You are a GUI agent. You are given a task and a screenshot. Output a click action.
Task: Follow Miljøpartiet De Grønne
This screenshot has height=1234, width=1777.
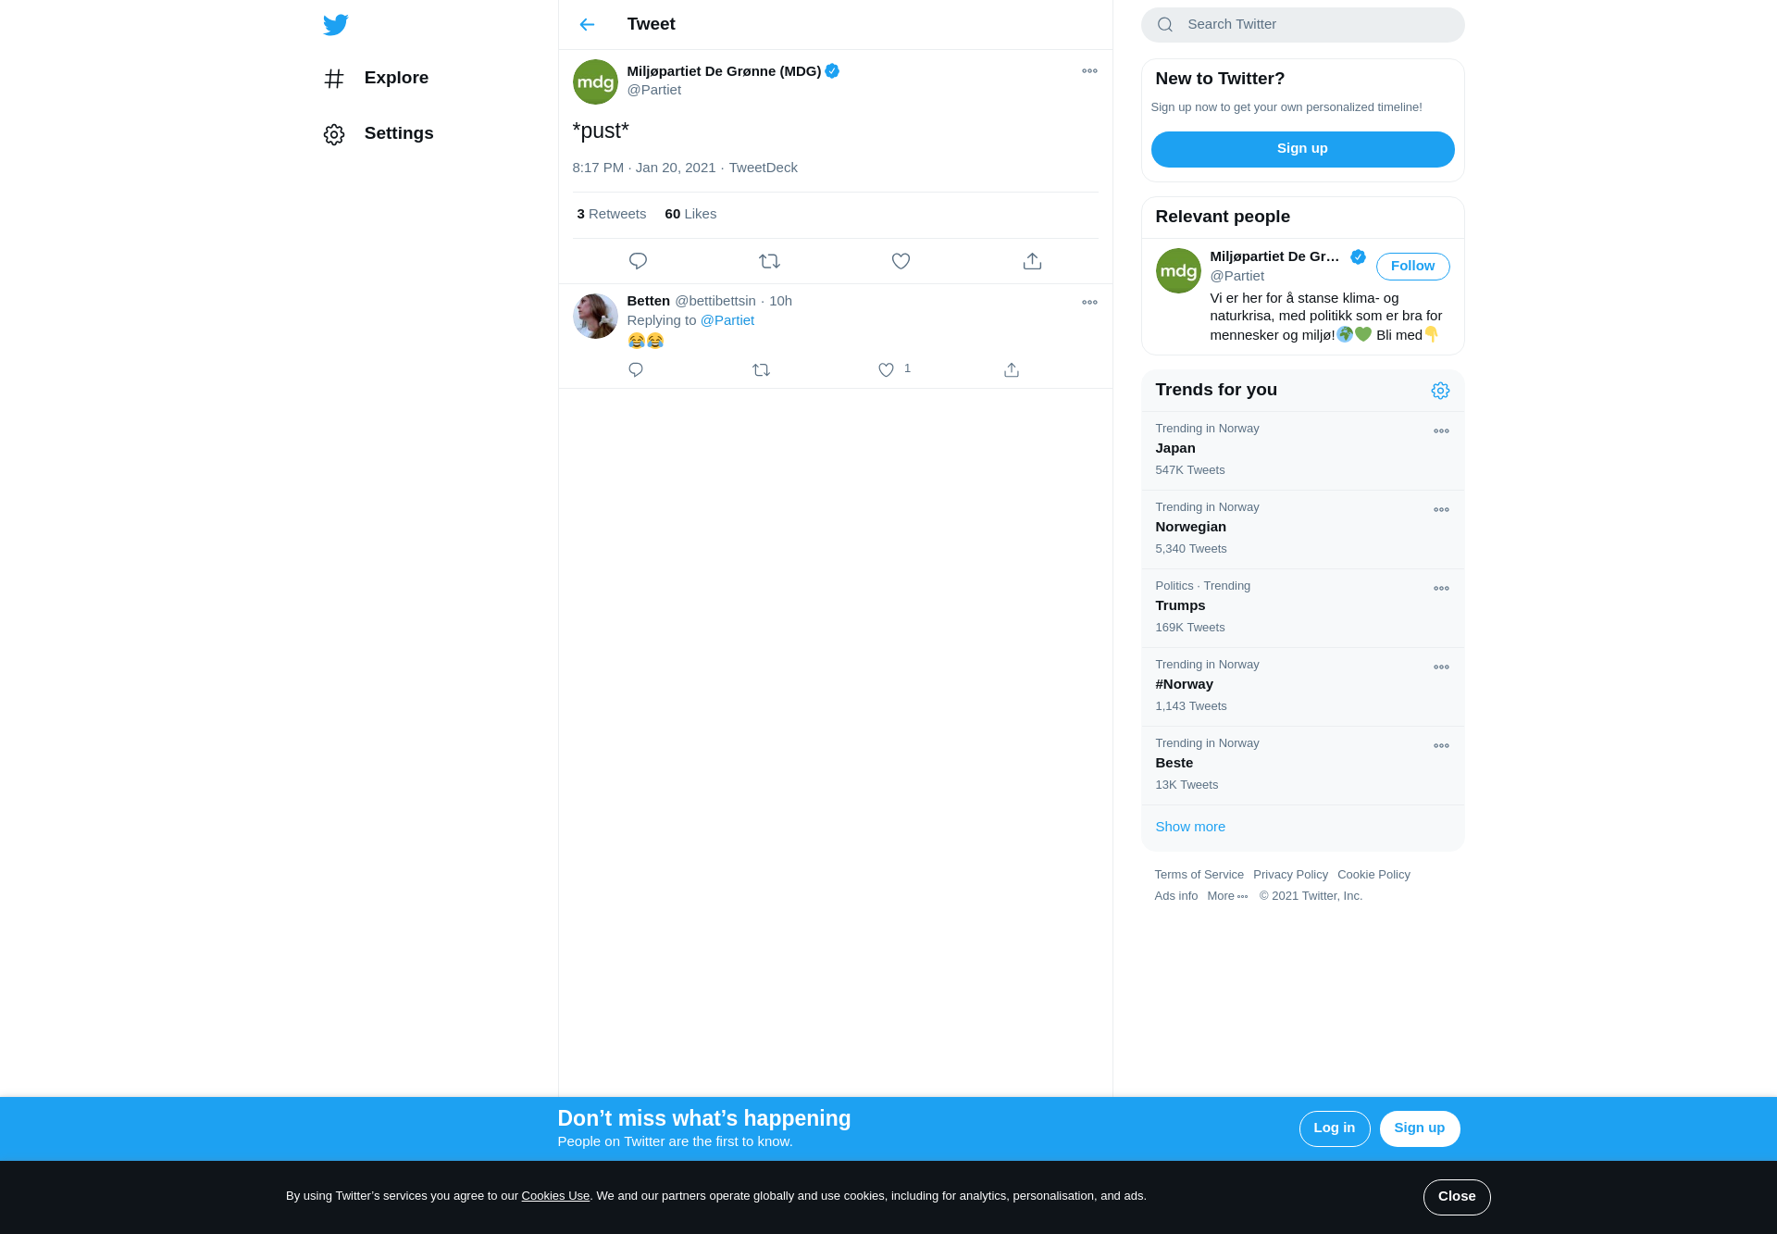click(1412, 267)
